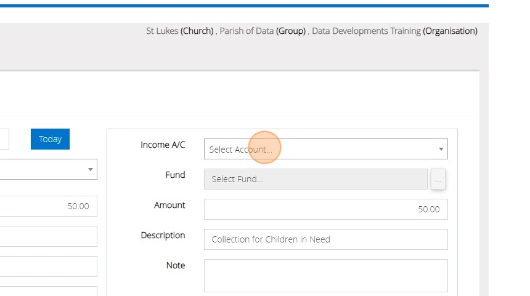530x296 pixels.
Task: Click the 50.00 field under the left dropdown
Action: pyautogui.click(x=48, y=206)
